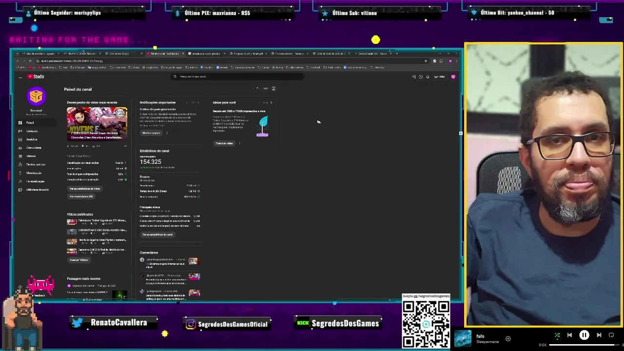Click the Criar create button

coord(440,77)
